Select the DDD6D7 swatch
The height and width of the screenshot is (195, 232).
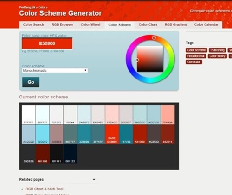[x=126, y=115]
